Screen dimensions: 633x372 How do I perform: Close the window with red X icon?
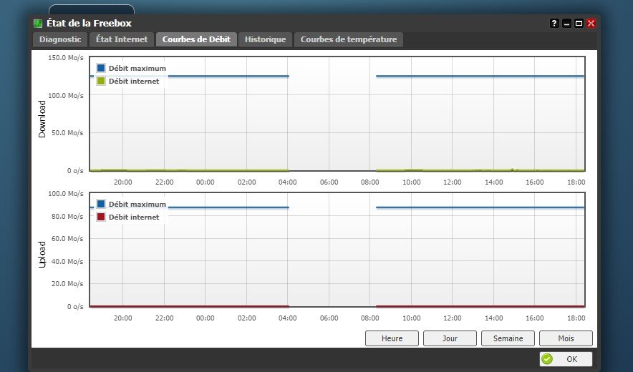point(591,23)
